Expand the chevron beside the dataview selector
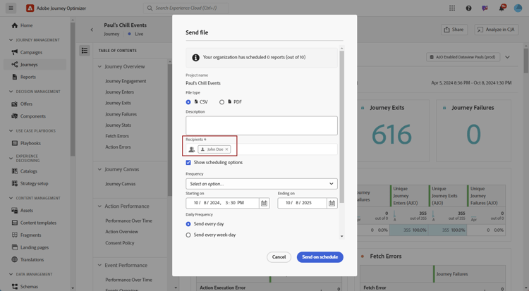529x291 pixels. point(507,57)
